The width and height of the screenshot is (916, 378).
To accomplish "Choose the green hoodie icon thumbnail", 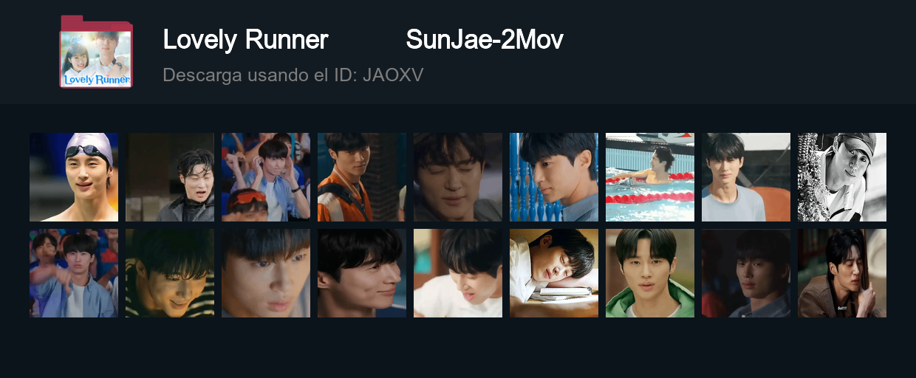I will tap(650, 273).
